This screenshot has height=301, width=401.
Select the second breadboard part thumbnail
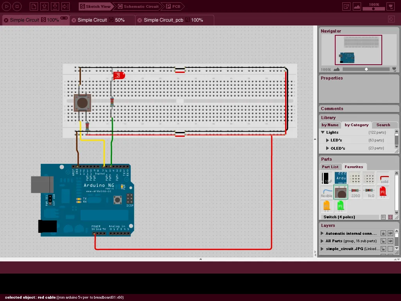[369, 178]
